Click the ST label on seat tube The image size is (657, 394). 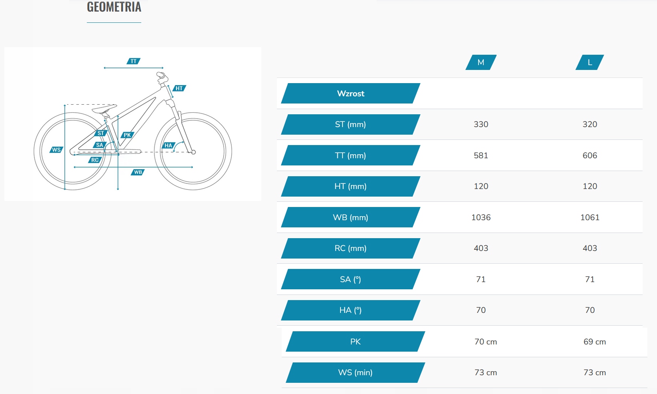(101, 133)
